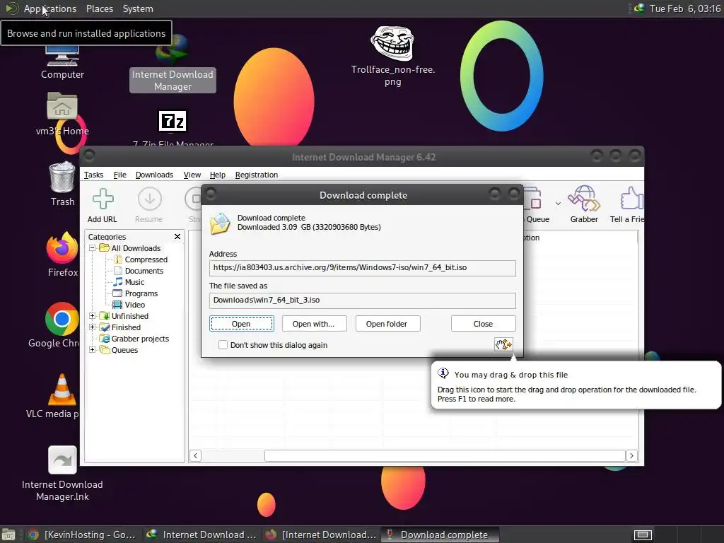Open the View menu
The height and width of the screenshot is (543, 724).
192,175
